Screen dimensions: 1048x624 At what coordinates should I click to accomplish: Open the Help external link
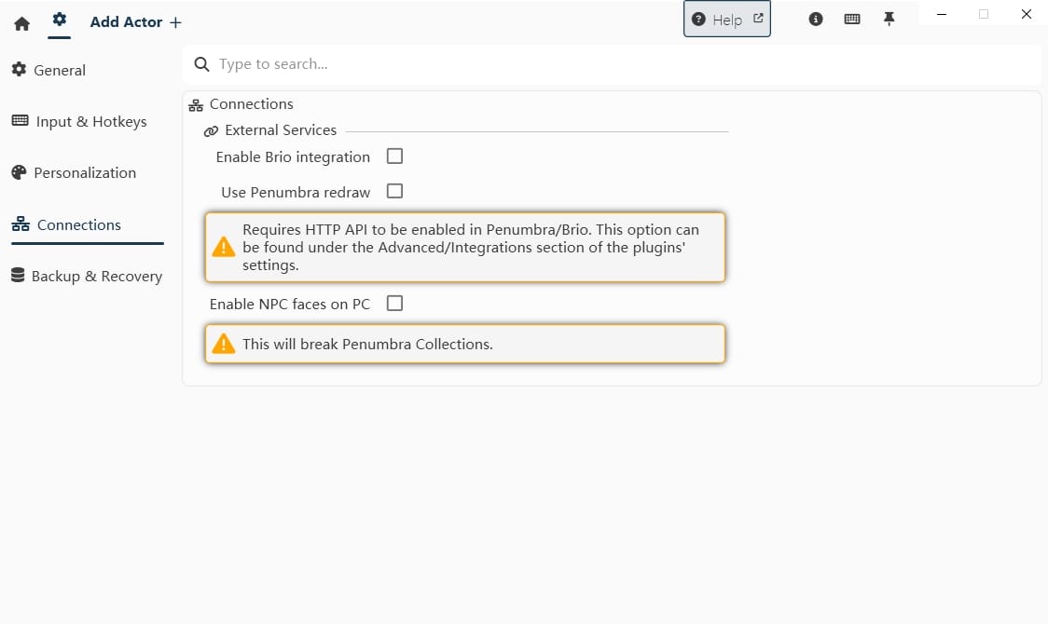click(x=727, y=20)
